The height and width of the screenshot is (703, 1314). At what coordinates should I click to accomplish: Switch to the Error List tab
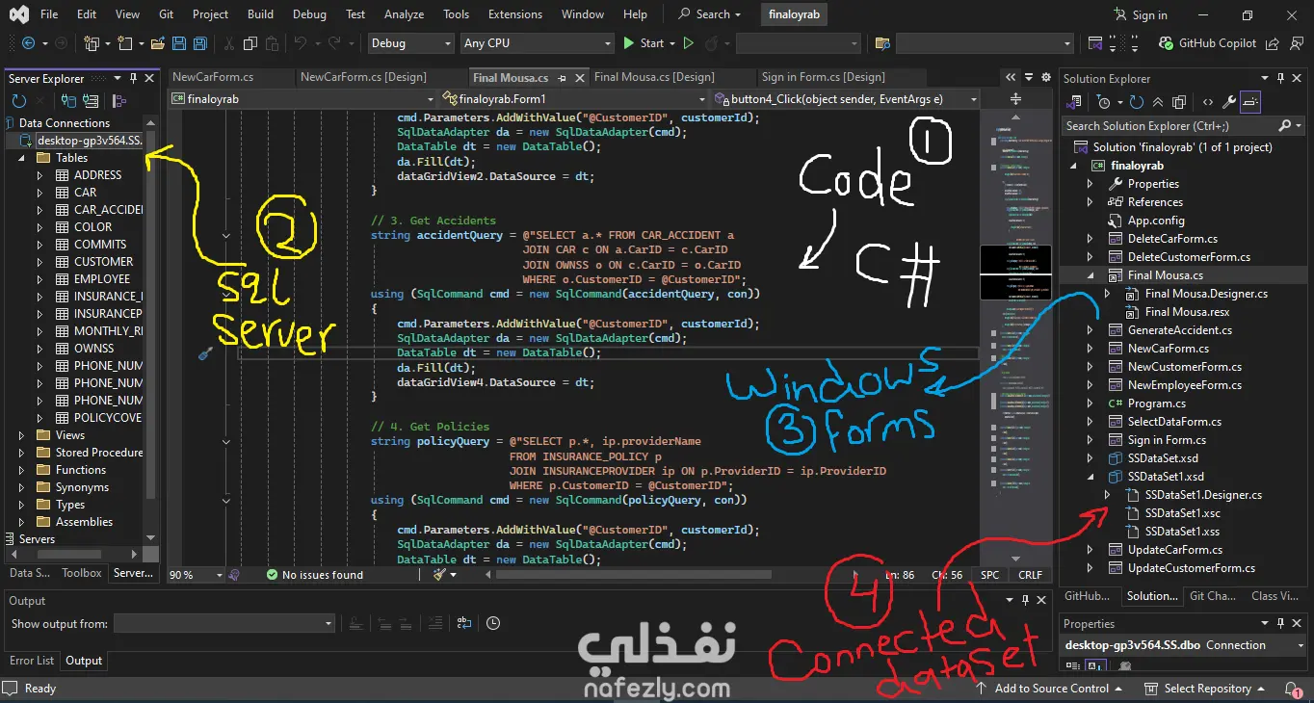point(32,661)
